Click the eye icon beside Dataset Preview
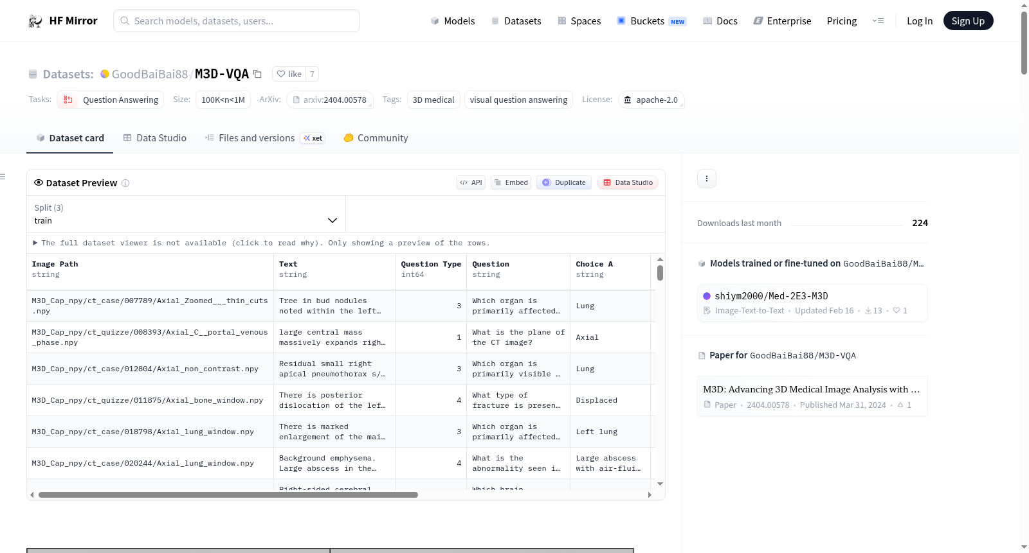The image size is (1029, 553). click(x=39, y=183)
